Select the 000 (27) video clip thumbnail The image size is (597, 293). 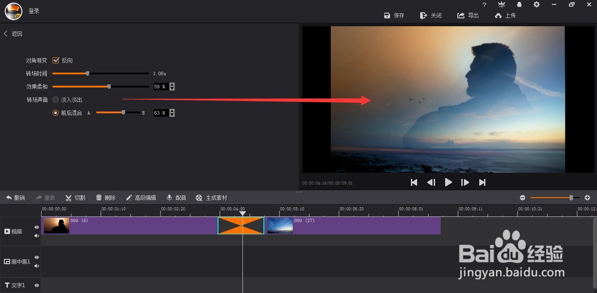pyautogui.click(x=280, y=226)
